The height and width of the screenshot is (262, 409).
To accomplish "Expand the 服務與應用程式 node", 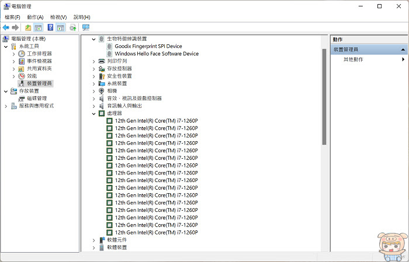I will 6,106.
